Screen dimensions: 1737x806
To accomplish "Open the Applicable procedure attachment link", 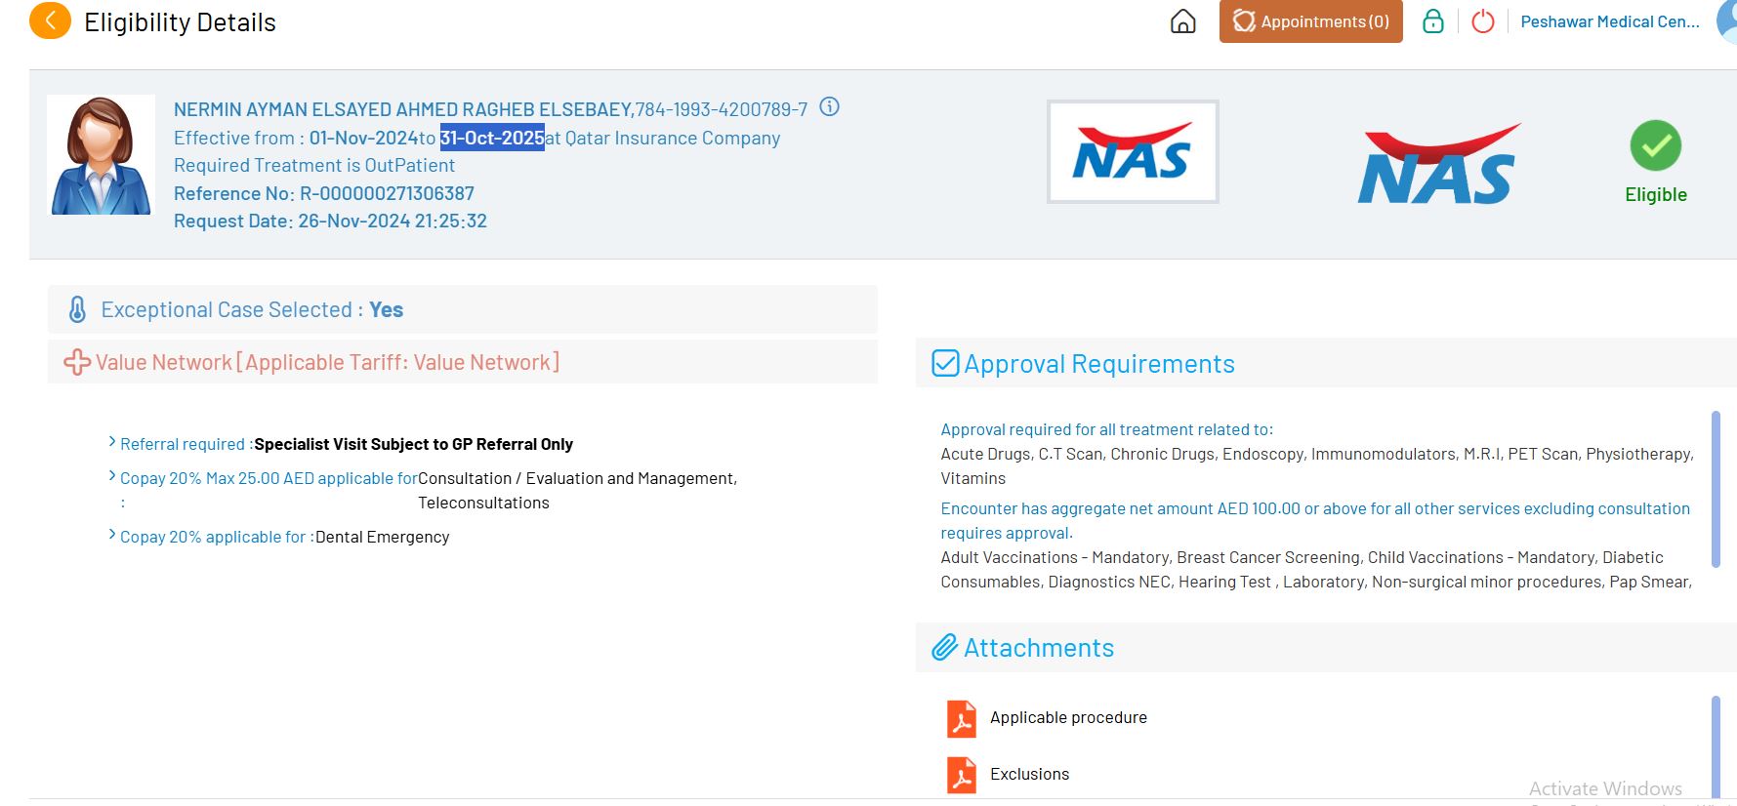I will point(1068,717).
